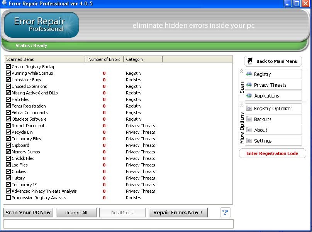Uncheck Create Registry Backup
The image size is (312, 232).
coord(8,67)
